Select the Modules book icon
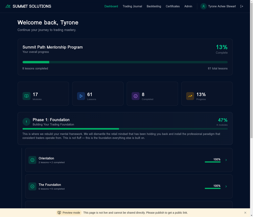The width and height of the screenshot is (253, 217). tap(26, 96)
